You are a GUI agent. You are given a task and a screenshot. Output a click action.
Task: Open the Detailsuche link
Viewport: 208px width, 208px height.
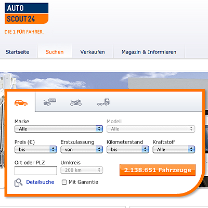[x=40, y=182]
